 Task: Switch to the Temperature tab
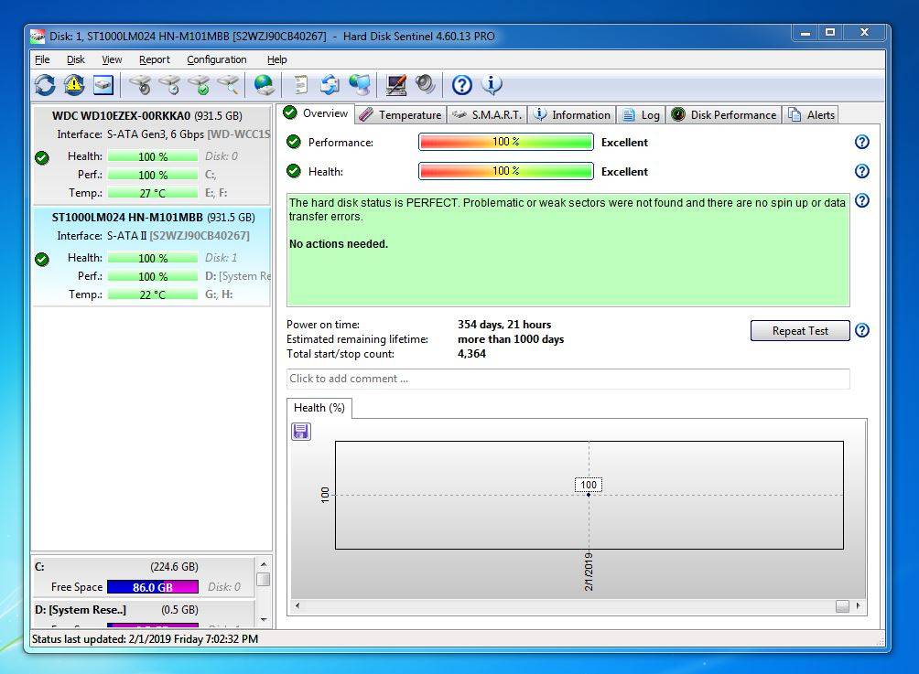coord(401,114)
